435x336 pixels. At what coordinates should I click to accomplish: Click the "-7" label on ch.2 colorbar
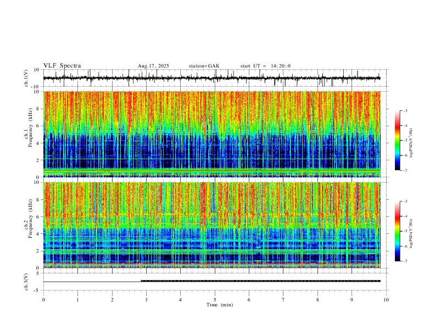(405, 261)
